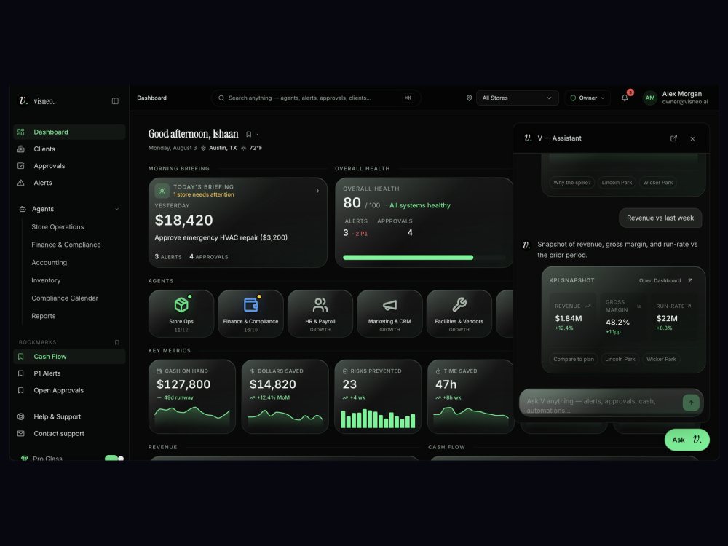Open the Open Approvals bookmark
The width and height of the screenshot is (728, 546).
coord(70,390)
